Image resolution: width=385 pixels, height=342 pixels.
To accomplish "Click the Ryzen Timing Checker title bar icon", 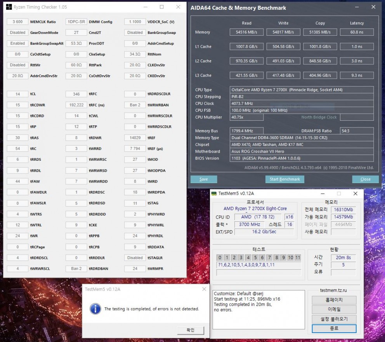I will coord(9,7).
